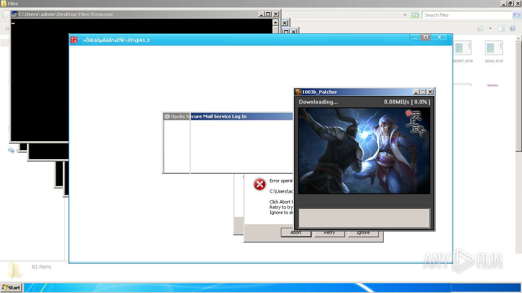Expand the view options dropdown arrow

point(490,28)
